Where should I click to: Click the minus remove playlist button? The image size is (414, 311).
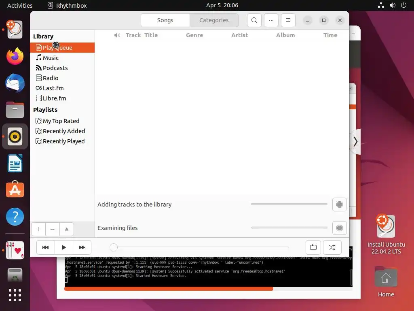tap(53, 229)
